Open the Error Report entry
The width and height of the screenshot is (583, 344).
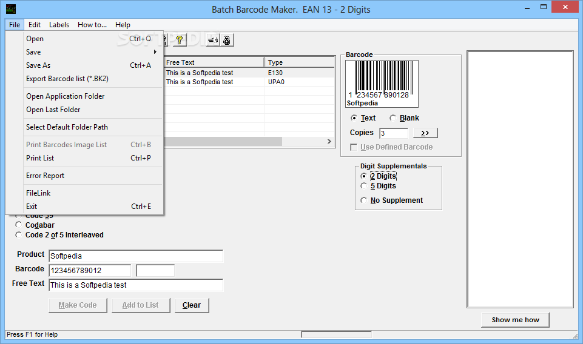(x=89, y=176)
